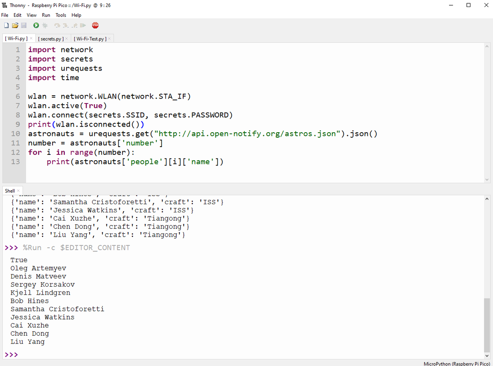Select the MicroPython (Raspberry Pi Pico) interpreter in the status bar
Viewport: 493px width, 366px height.
point(457,364)
